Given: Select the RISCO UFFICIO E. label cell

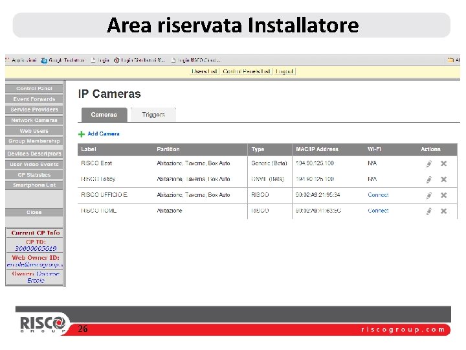Looking at the screenshot, I should 105,195.
